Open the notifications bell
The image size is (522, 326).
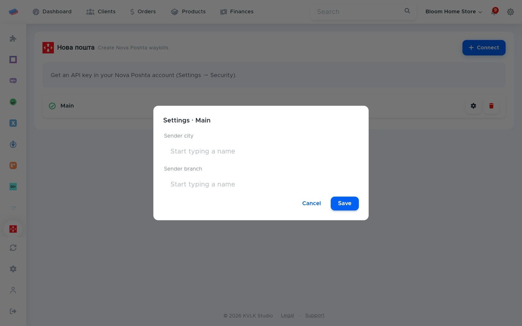tap(494, 12)
